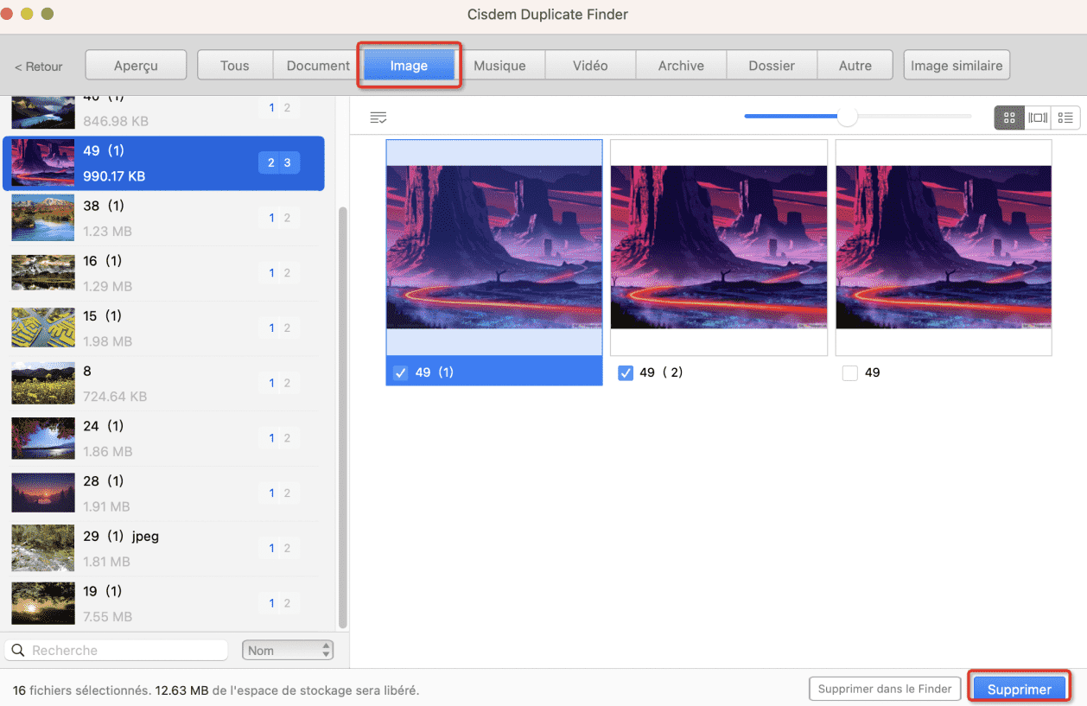The height and width of the screenshot is (706, 1087).
Task: Select the 49 ( 2) preview thumbnail
Action: [x=719, y=247]
